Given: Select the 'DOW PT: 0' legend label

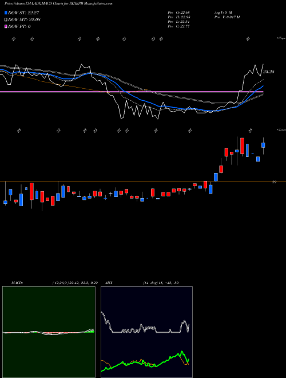Looking at the screenshot, I should tap(19, 26).
